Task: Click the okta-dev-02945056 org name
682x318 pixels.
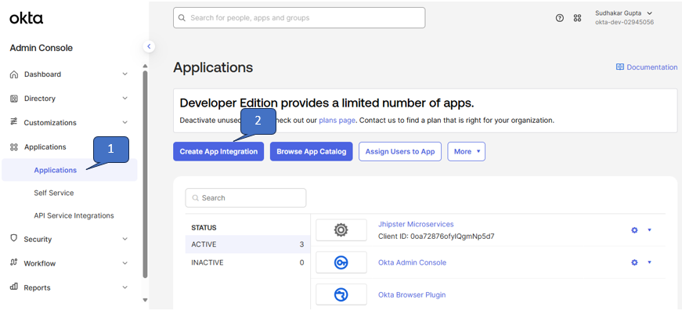Action: 625,22
